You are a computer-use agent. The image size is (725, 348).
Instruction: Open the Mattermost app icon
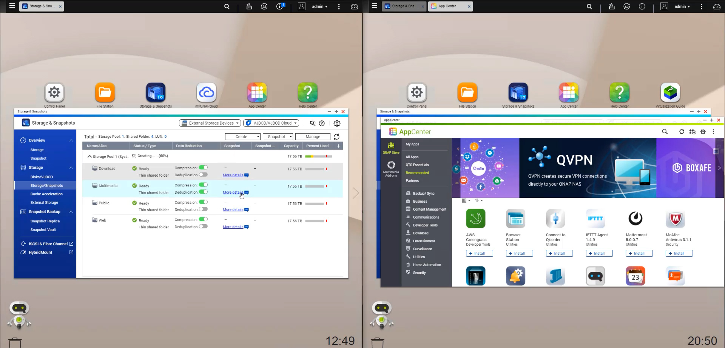click(x=636, y=219)
